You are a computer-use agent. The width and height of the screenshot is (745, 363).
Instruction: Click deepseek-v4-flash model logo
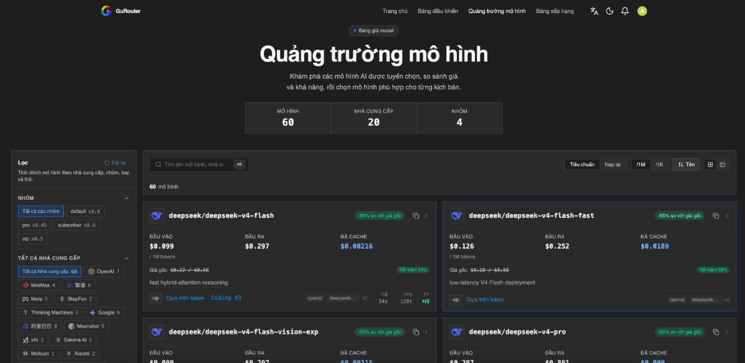[157, 216]
